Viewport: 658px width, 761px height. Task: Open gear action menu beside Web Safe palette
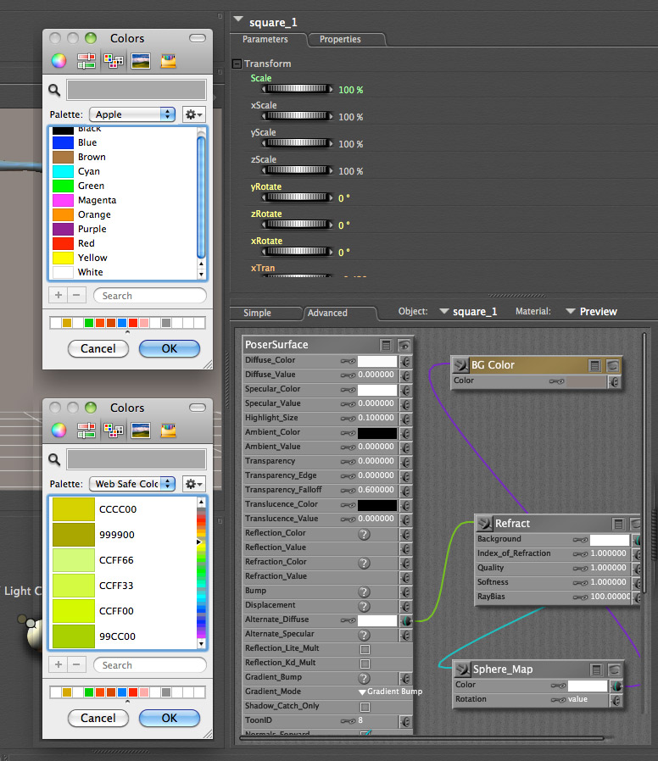coord(194,484)
